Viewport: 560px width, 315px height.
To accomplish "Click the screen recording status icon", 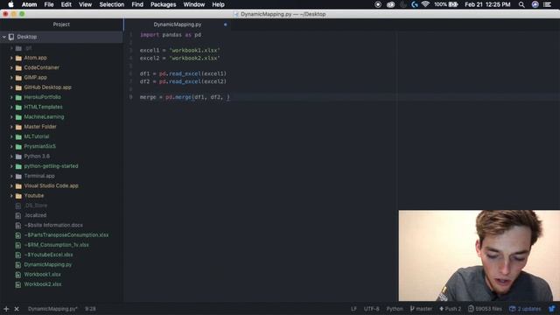I will 378,4.
